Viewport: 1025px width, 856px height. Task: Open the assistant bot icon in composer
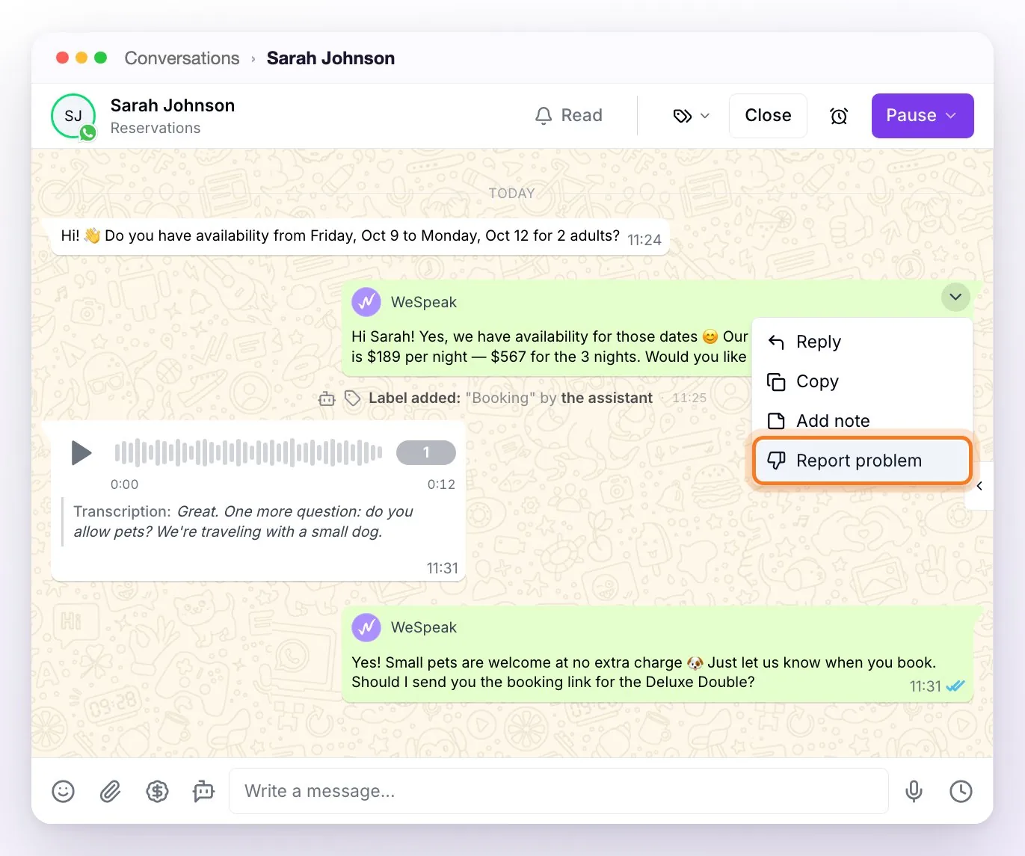click(x=203, y=791)
